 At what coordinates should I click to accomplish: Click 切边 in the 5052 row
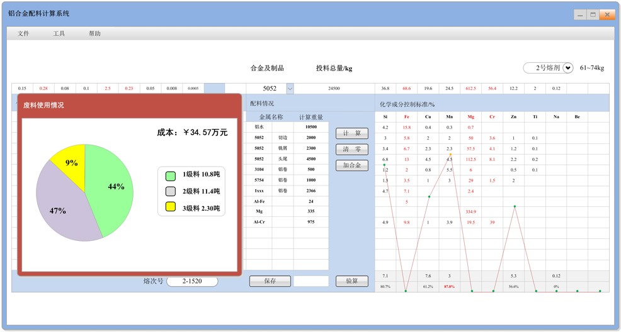coord(282,138)
